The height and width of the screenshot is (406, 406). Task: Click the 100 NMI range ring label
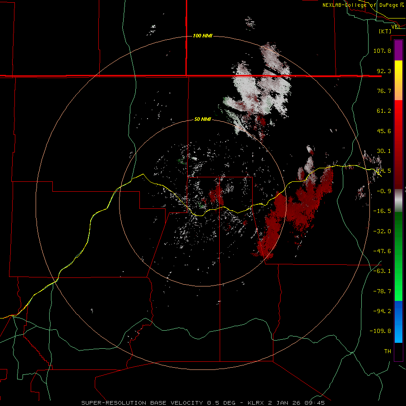click(x=203, y=36)
